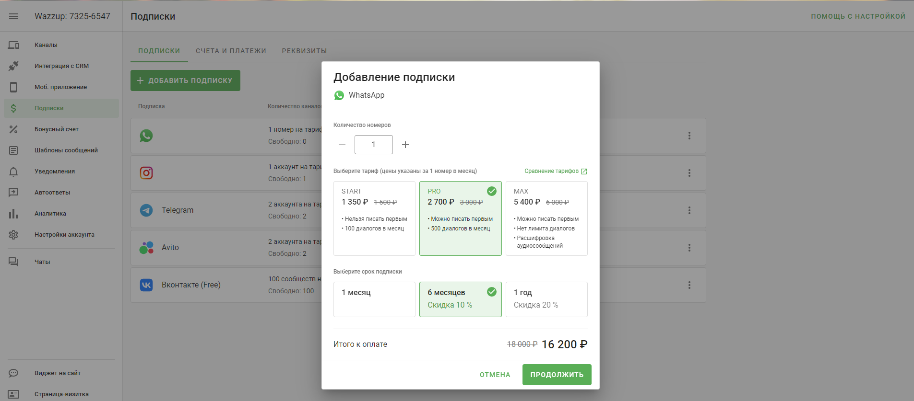Click the minus icon to decrease numbers
Screen dimensions: 914x401
point(342,145)
